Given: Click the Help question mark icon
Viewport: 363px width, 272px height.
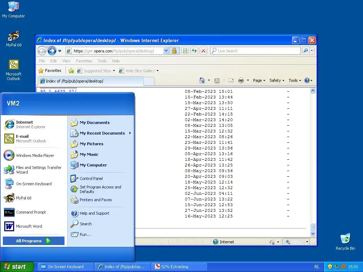Looking at the screenshot, I should tap(307, 80).
